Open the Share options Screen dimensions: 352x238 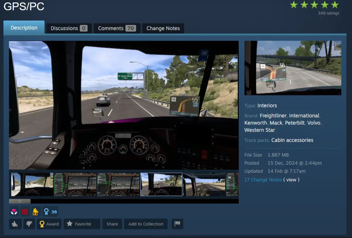tap(112, 224)
